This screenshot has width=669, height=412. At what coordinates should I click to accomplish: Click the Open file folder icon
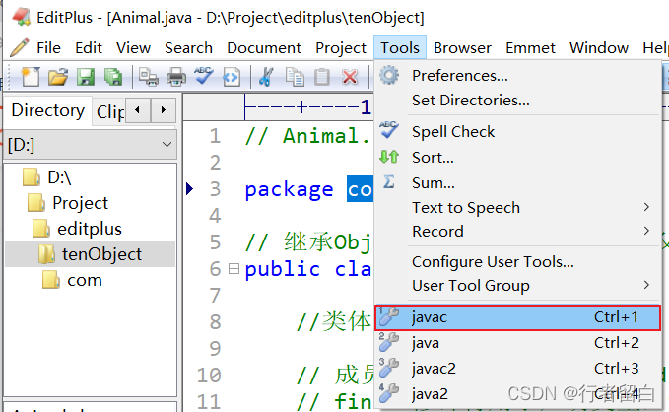(x=58, y=77)
